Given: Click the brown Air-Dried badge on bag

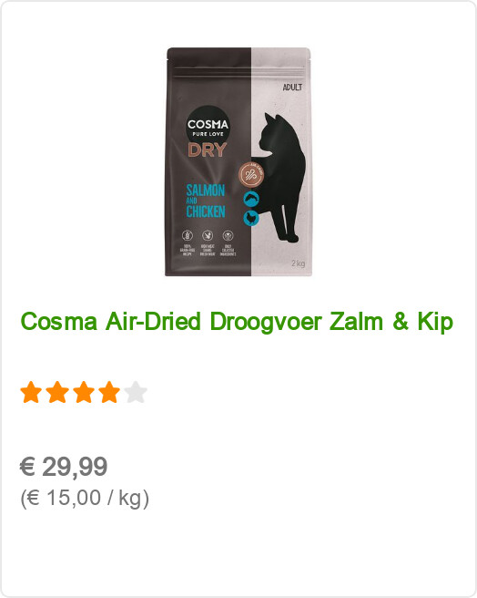Looking at the screenshot, I should click(x=251, y=175).
